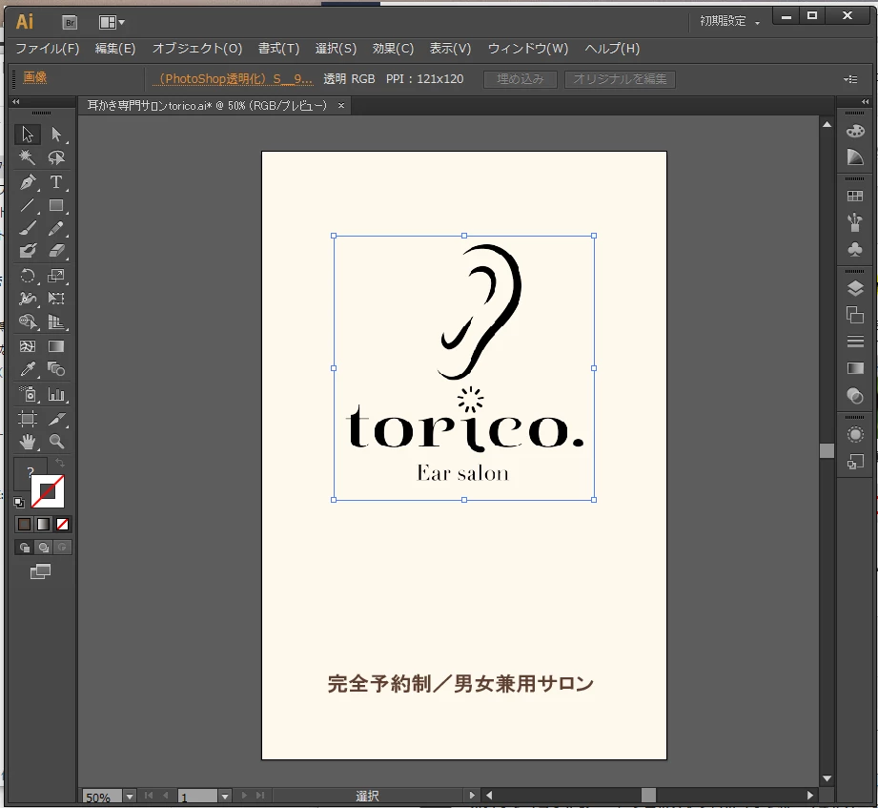878x808 pixels.
Task: Enable Draw Normal mode
Action: tap(24, 548)
